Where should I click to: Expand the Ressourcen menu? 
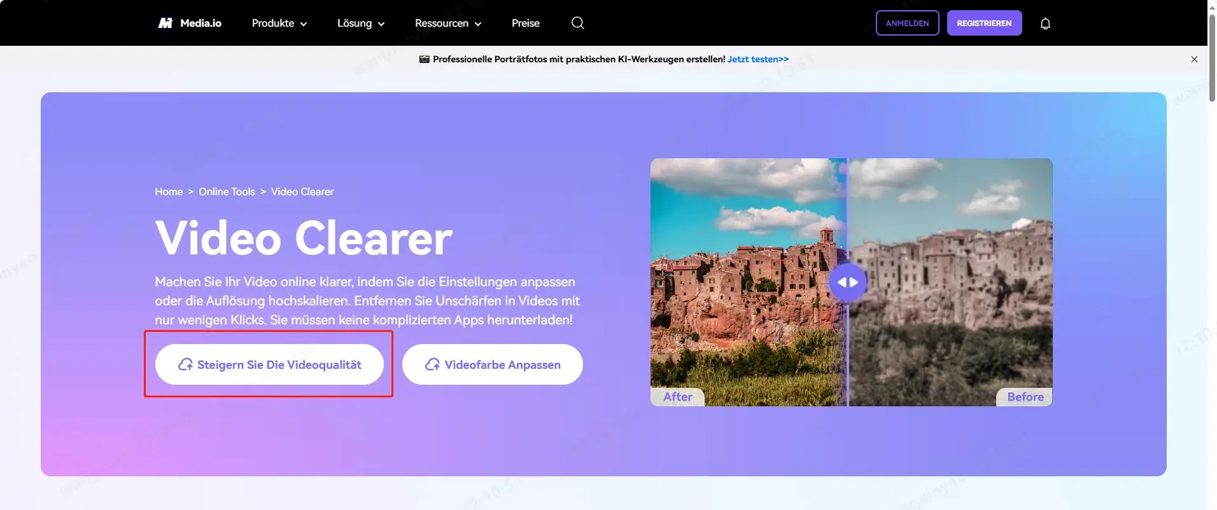(x=448, y=23)
